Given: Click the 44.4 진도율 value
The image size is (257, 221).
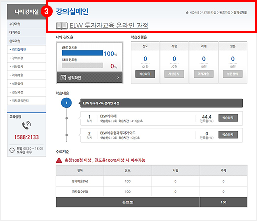Looking at the screenshot, I should coord(207,117).
